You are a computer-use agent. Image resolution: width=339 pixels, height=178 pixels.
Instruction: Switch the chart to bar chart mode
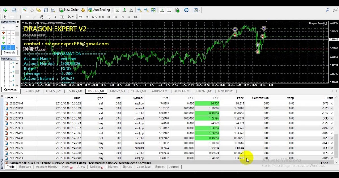[x=117, y=10]
